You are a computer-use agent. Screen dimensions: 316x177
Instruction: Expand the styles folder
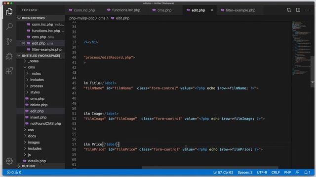[35, 92]
